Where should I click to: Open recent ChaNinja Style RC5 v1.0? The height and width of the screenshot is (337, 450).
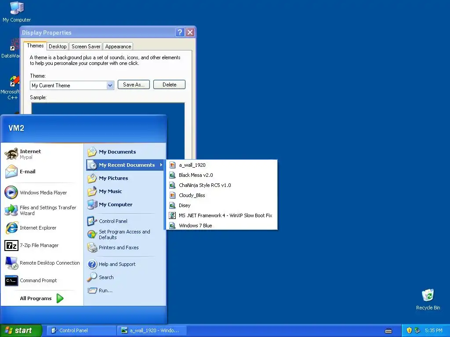click(x=222, y=185)
